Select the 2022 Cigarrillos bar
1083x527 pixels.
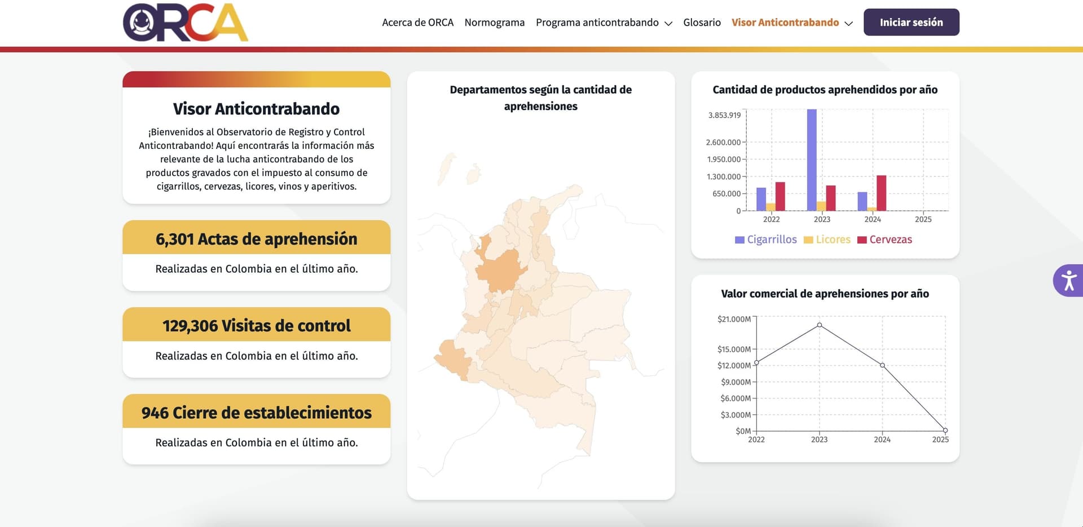(x=761, y=200)
